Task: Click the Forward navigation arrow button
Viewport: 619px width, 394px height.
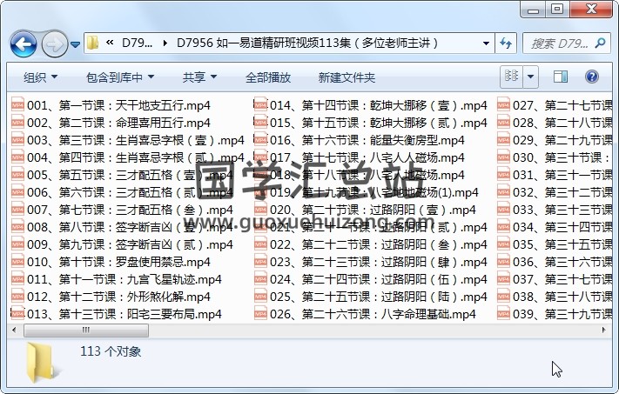Action: 53,43
